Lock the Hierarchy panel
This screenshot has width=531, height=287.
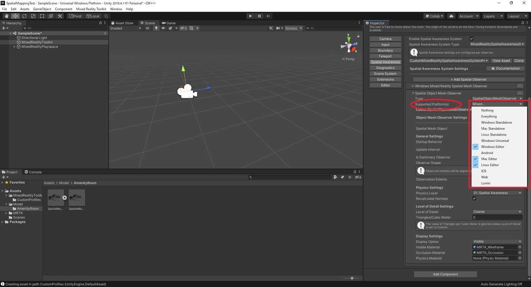coord(100,23)
